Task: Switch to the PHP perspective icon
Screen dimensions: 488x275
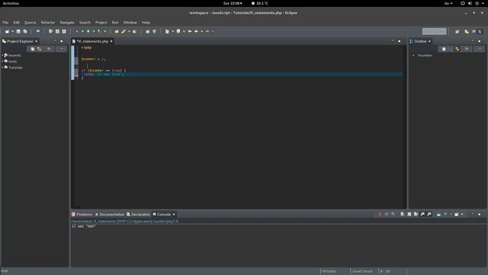Action: click(x=474, y=31)
